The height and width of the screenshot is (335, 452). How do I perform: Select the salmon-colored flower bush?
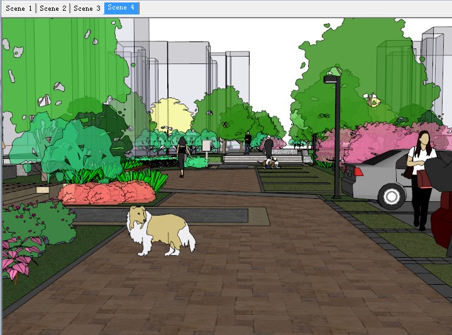(x=107, y=192)
